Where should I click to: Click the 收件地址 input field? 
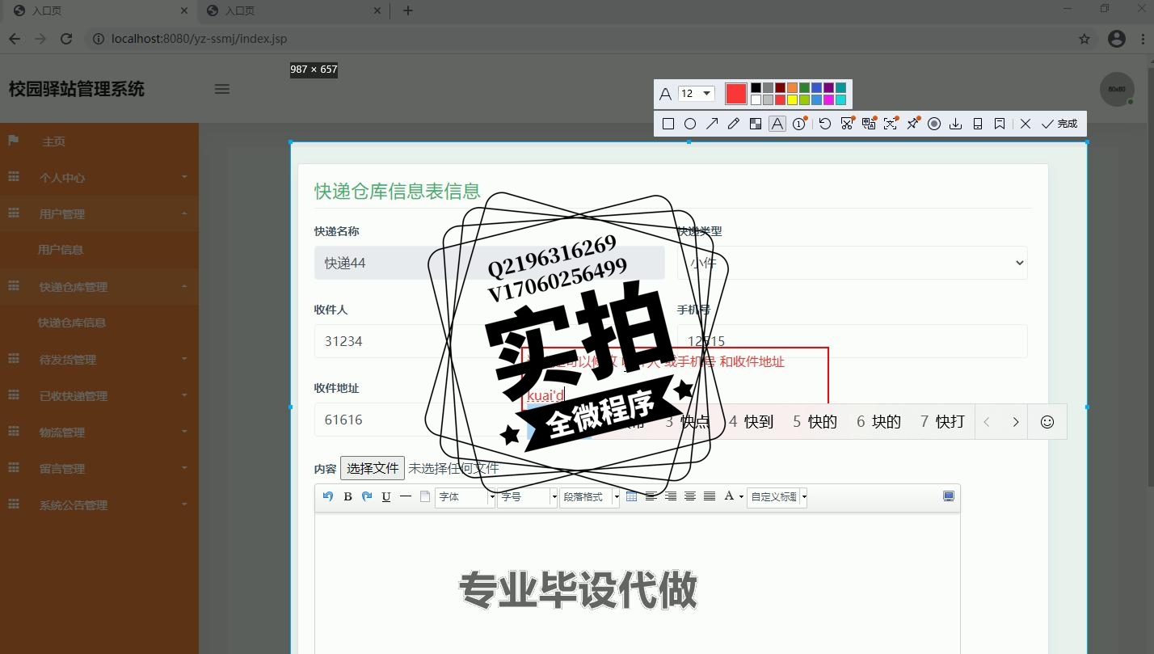490,420
